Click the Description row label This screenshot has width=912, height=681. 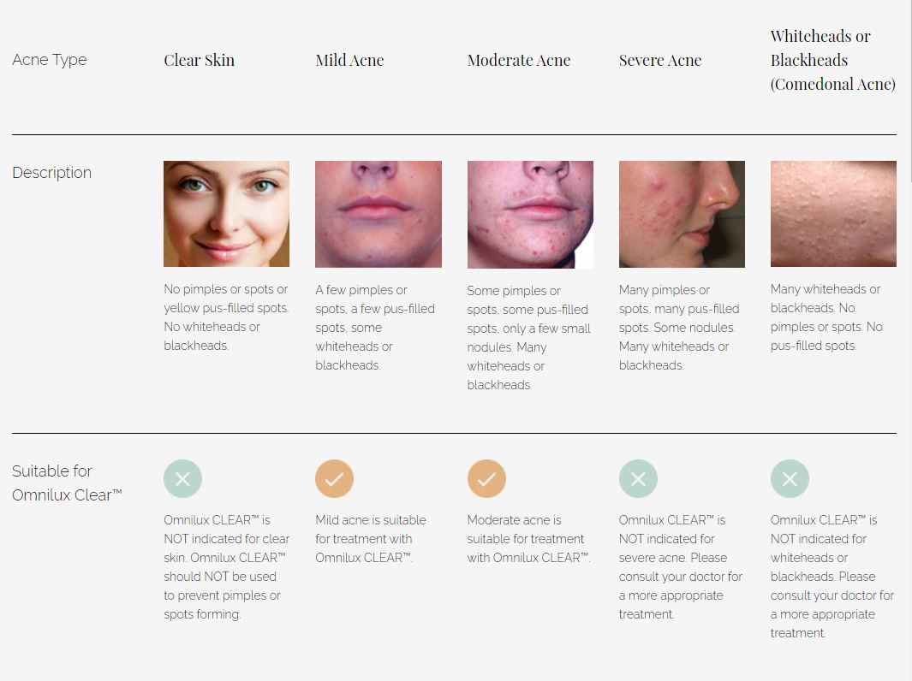(51, 173)
